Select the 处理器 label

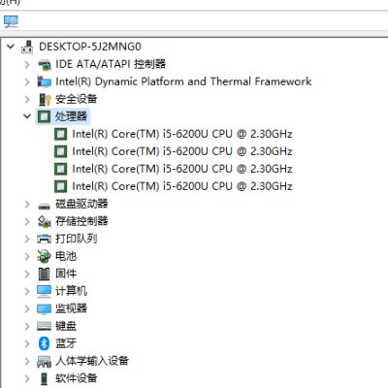(x=71, y=116)
